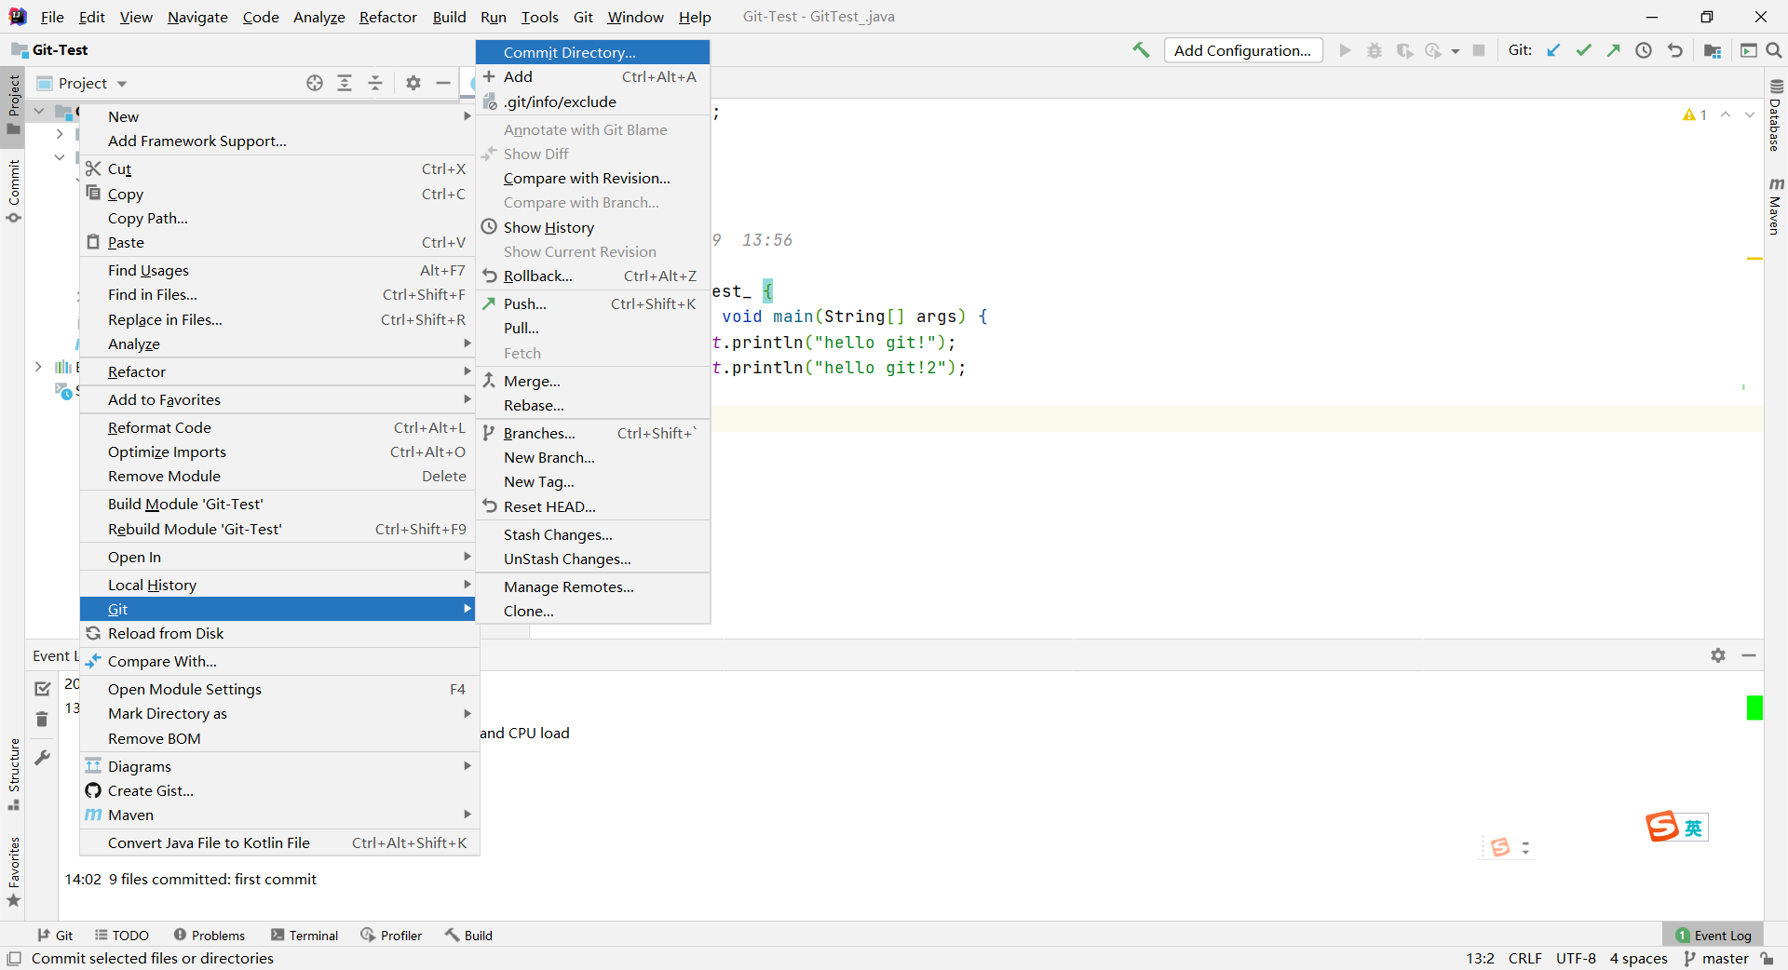This screenshot has height=970, width=1788.
Task: Expand the Refactor submenu
Action: [x=278, y=371]
